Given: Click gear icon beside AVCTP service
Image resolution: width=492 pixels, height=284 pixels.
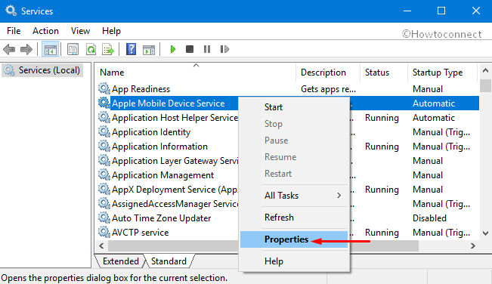Looking at the screenshot, I should coord(104,232).
